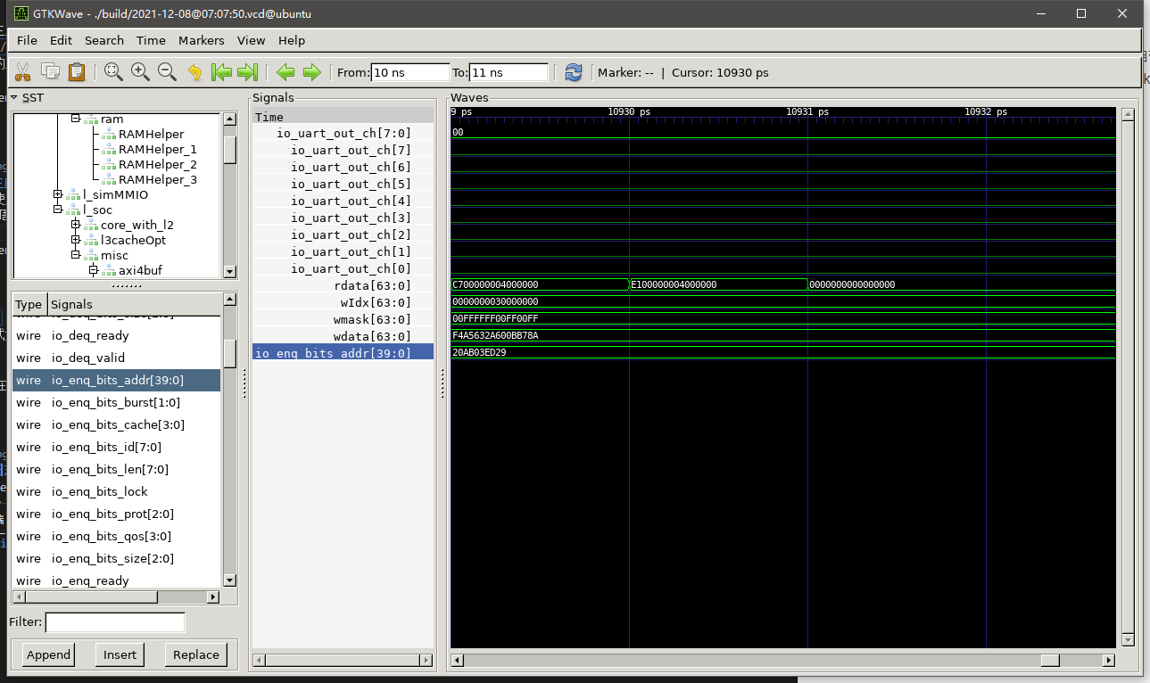1150x683 pixels.
Task: Open the File menu
Action: coord(27,40)
